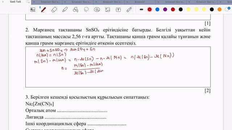
Task: Select the Highlighter tool
Action: tap(65, 10)
